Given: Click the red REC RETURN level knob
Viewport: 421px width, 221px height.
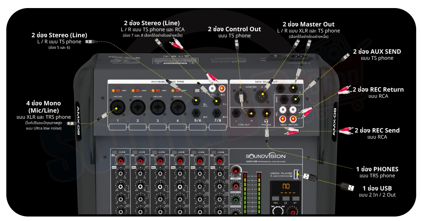Looking at the screenshot, I should [236, 186].
